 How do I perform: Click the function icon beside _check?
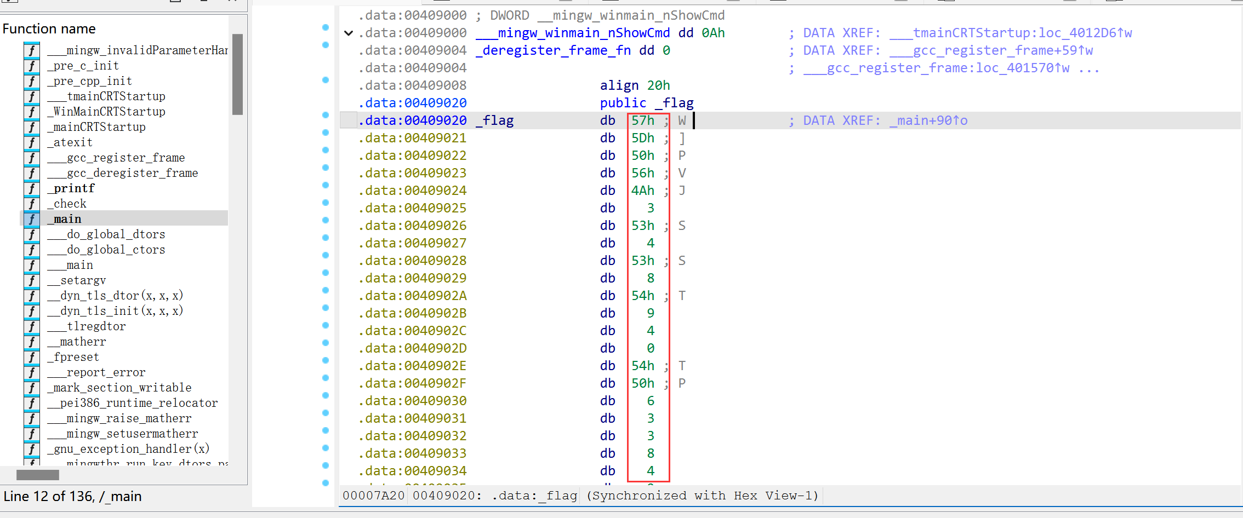point(32,204)
